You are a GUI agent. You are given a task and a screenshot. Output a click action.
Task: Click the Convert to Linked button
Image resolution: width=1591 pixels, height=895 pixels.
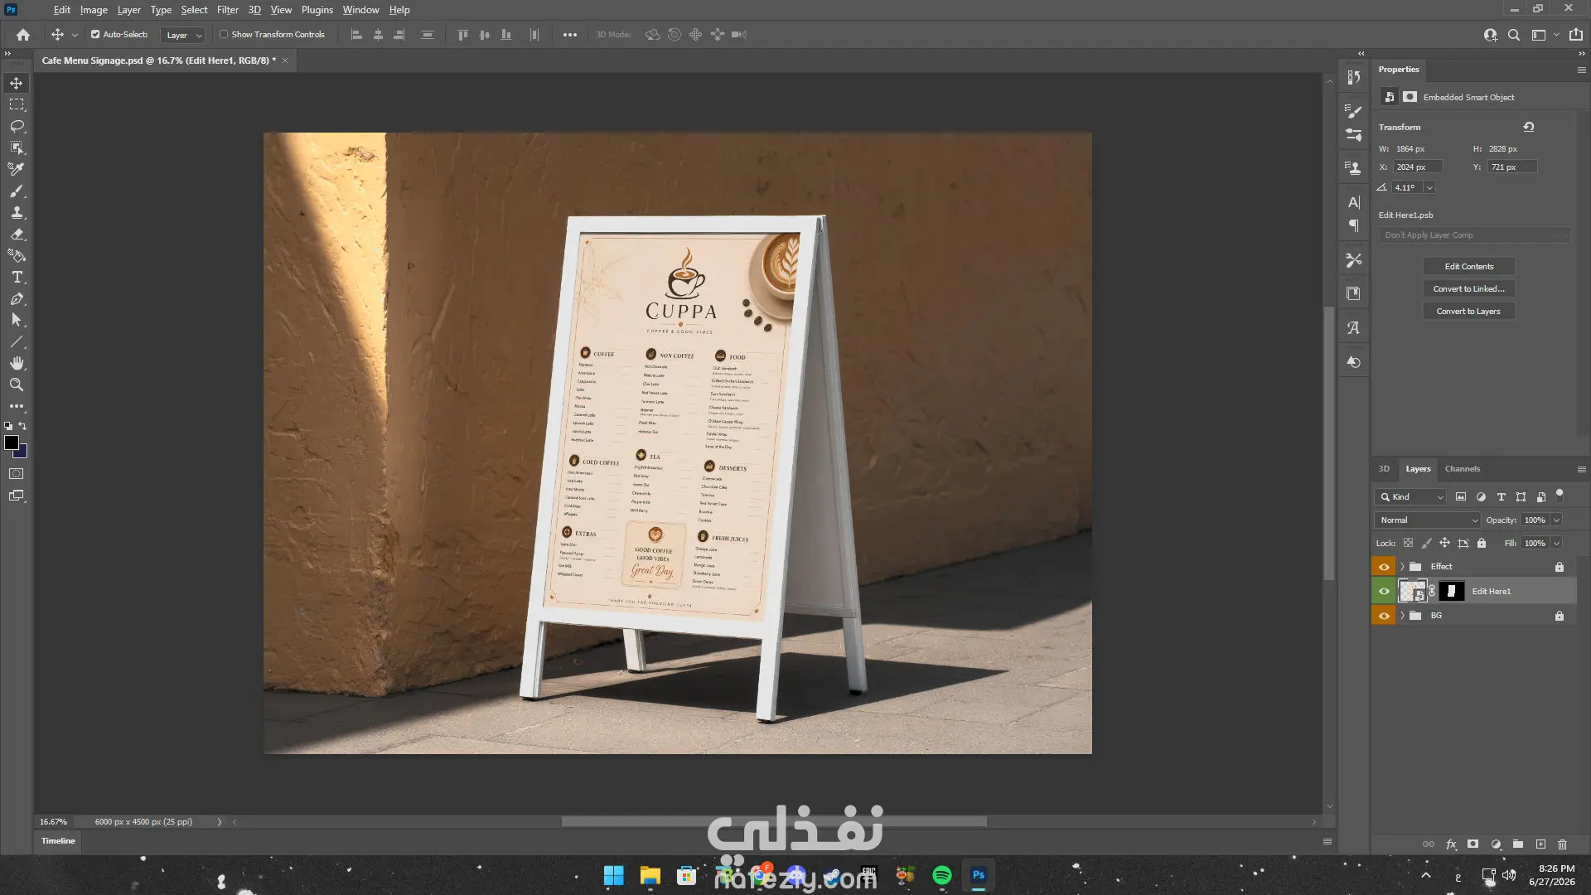1469,289
